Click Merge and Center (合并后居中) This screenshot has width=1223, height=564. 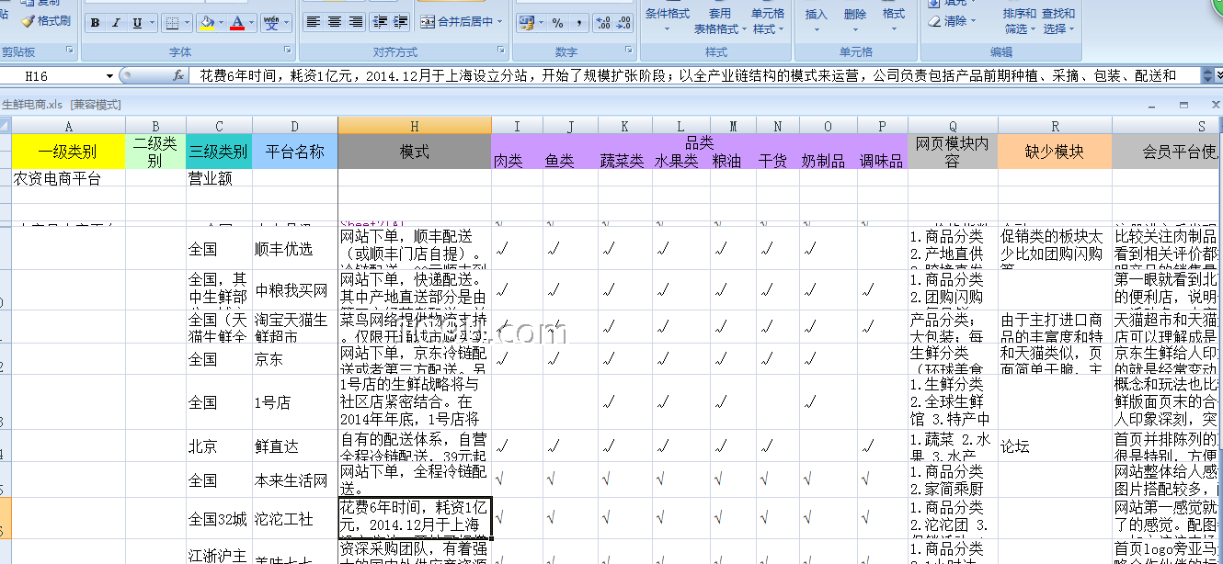coord(456,22)
